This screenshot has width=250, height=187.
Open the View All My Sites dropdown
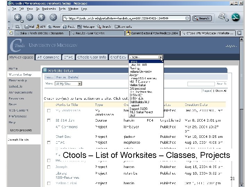68,84
